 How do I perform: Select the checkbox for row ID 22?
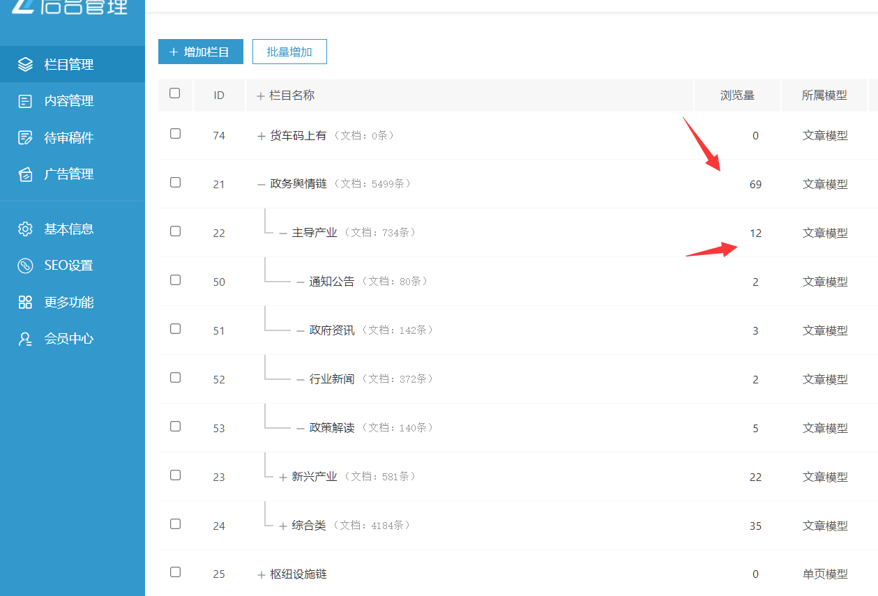(x=175, y=231)
